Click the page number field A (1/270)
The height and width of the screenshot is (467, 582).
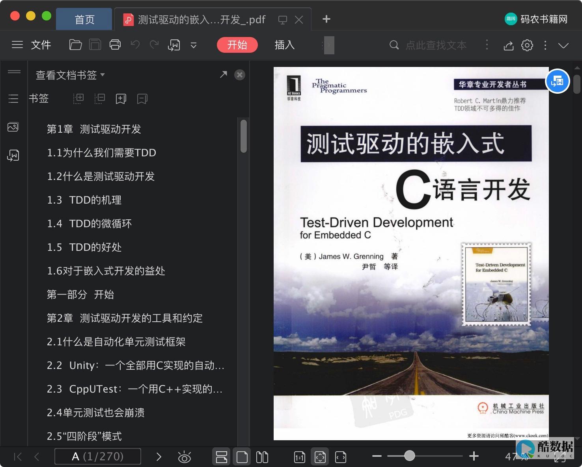point(98,457)
